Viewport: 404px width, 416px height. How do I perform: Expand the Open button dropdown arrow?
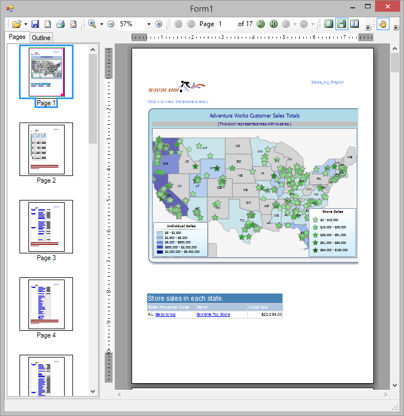(26, 25)
